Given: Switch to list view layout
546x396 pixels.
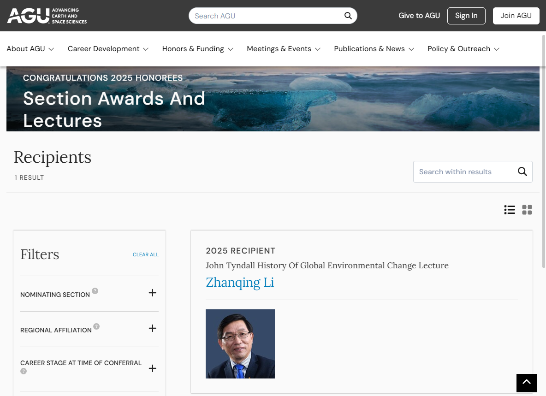Looking at the screenshot, I should pyautogui.click(x=510, y=210).
